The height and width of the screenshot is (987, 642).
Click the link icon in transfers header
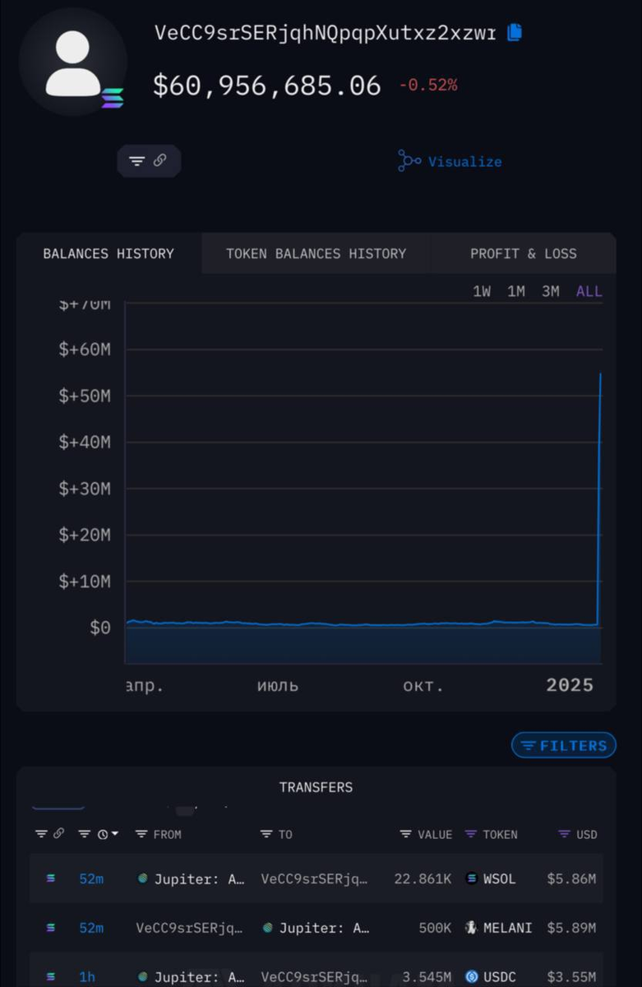pyautogui.click(x=59, y=834)
